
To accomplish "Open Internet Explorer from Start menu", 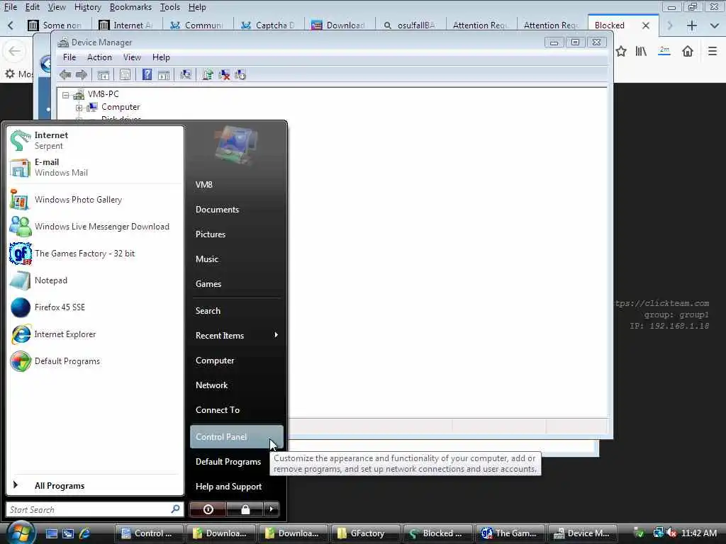I will click(x=95, y=334).
